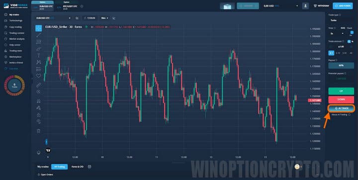The width and height of the screenshot is (358, 180).
Task: Toggle the fixed time switch
Action: point(352,33)
